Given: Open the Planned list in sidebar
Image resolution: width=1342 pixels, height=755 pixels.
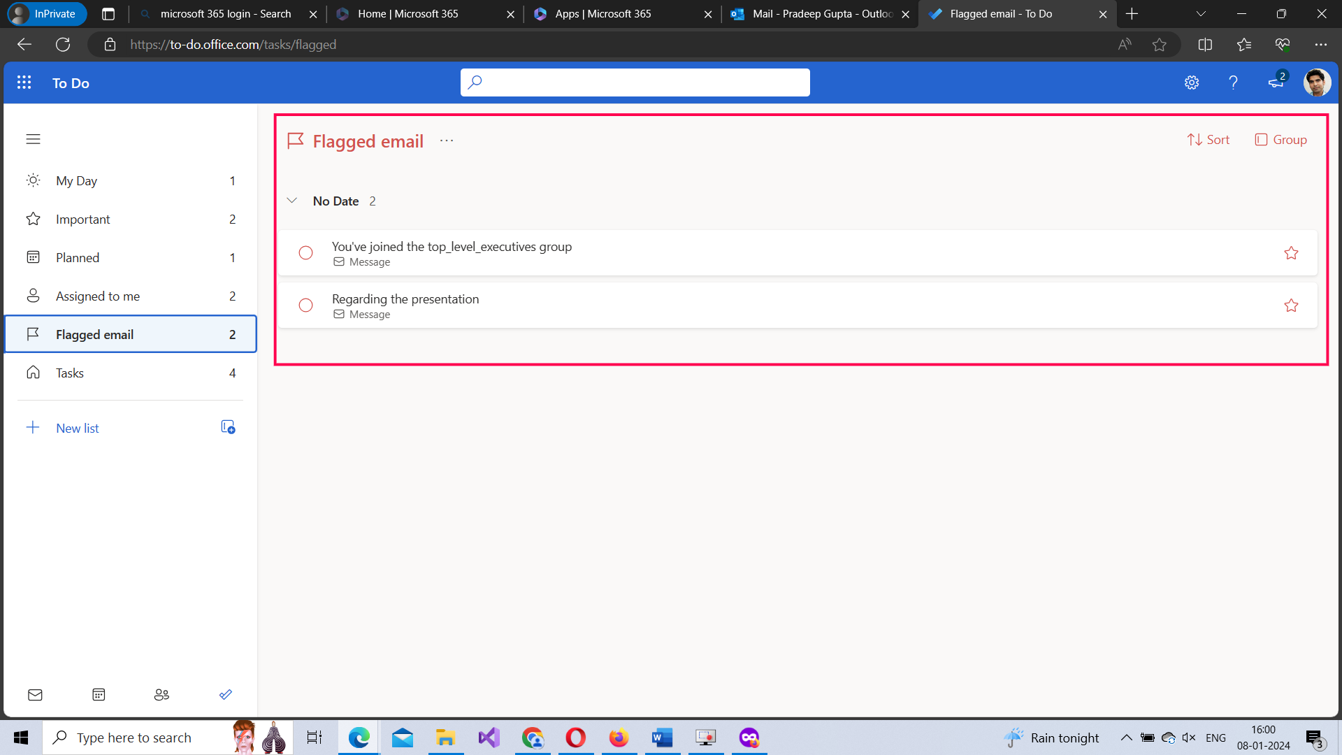Looking at the screenshot, I should point(78,257).
